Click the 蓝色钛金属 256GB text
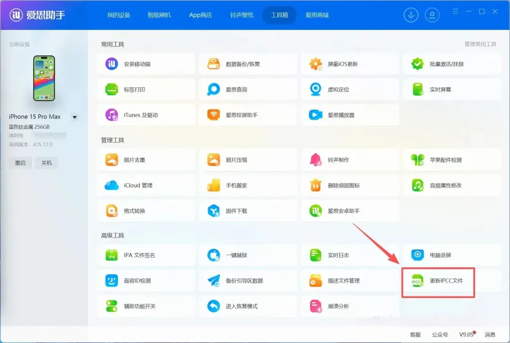 click(29, 127)
